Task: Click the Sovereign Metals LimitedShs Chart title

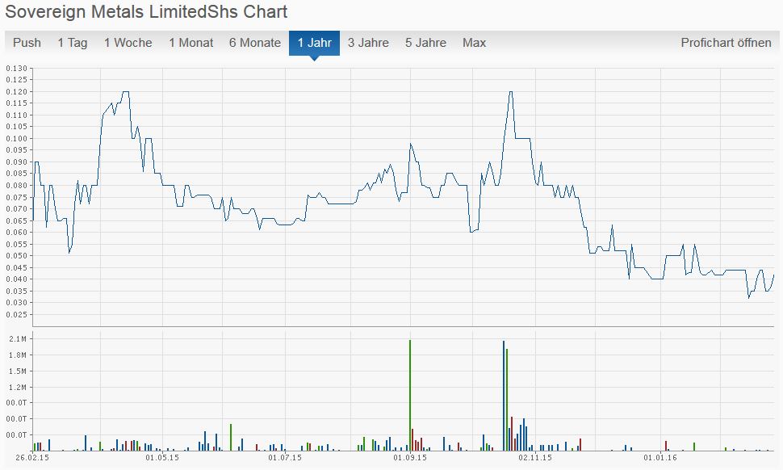Action: coord(146,11)
